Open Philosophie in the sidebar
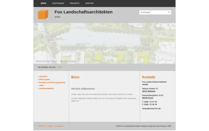This screenshot has height=131, width=209. click(44, 79)
